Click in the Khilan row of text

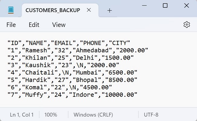[71, 57]
